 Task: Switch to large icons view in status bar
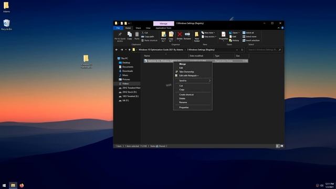tap(282, 146)
